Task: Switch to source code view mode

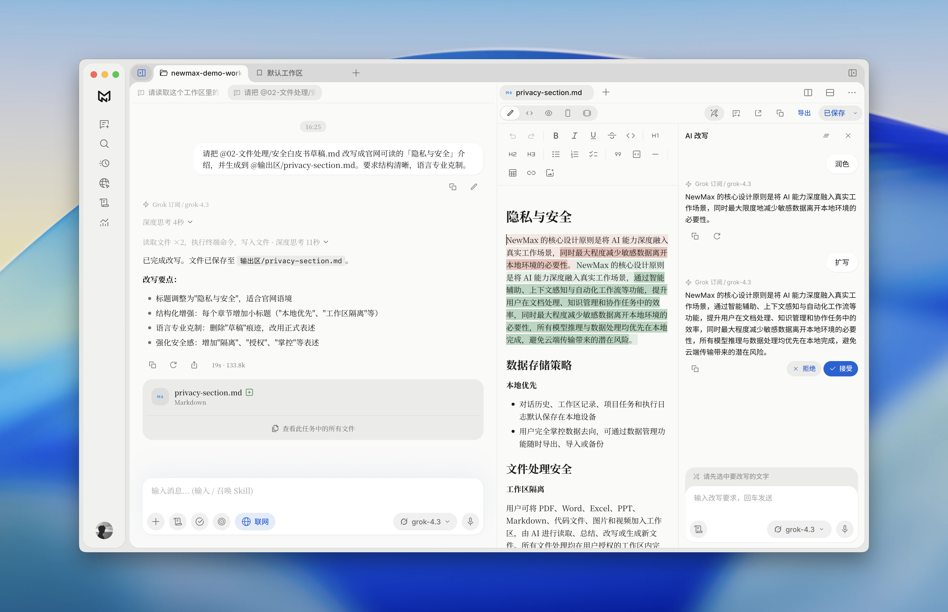Action: pos(529,113)
